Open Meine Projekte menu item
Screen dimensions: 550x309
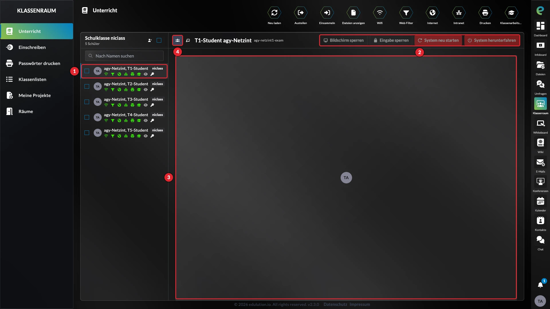click(37, 95)
